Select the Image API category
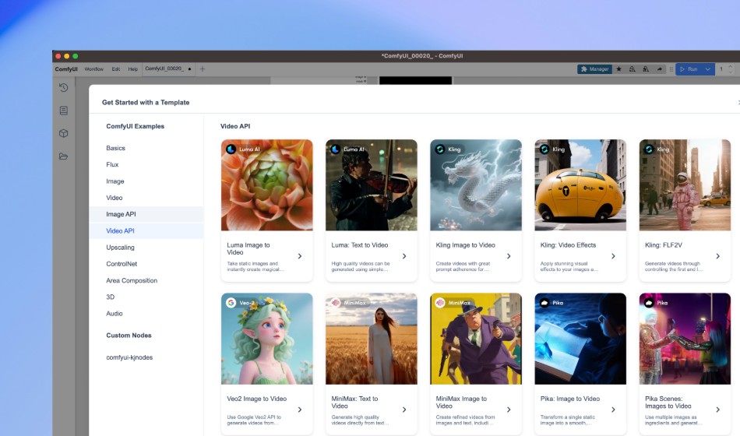 (146, 214)
